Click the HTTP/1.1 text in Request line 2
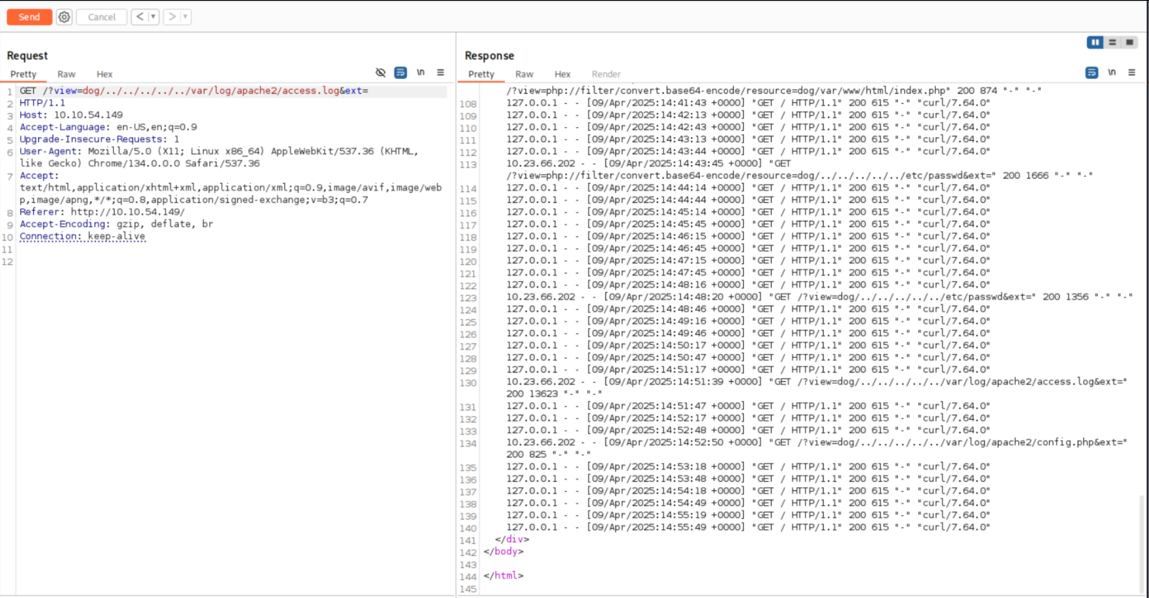This screenshot has width=1149, height=598. [x=43, y=103]
